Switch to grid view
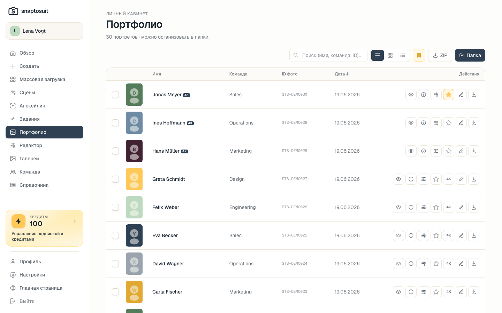Image resolution: width=502 pixels, height=313 pixels. tap(390, 55)
